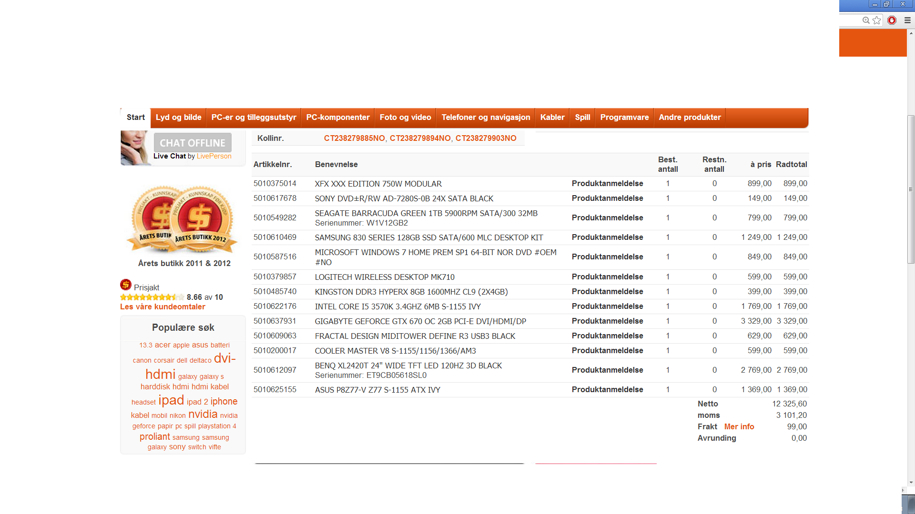The image size is (915, 514).
Task: Track parcel CT238279885NO
Action: tap(355, 138)
